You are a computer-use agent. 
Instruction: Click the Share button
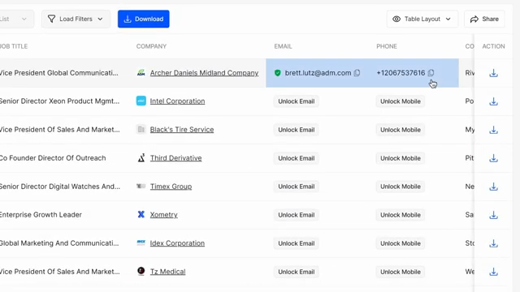[484, 19]
